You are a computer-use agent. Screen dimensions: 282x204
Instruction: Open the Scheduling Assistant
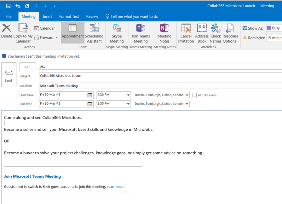(x=94, y=29)
